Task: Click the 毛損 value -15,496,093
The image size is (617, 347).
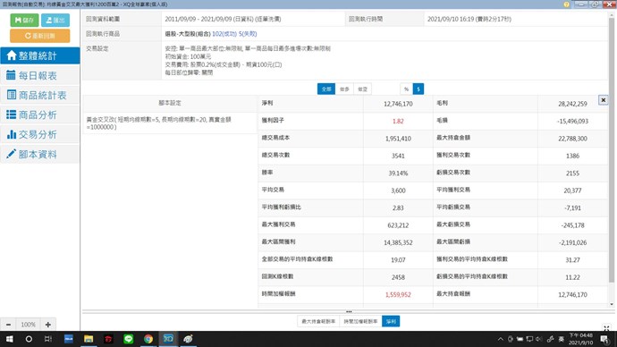Action: point(572,121)
